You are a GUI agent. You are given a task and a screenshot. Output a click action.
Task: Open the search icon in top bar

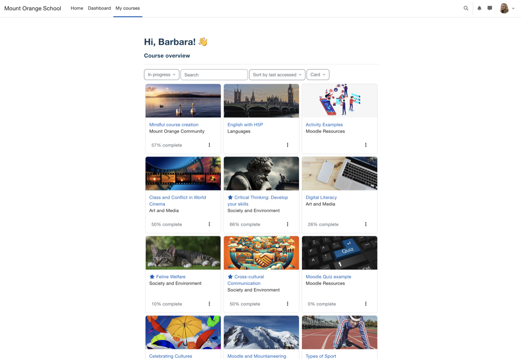[x=466, y=8]
